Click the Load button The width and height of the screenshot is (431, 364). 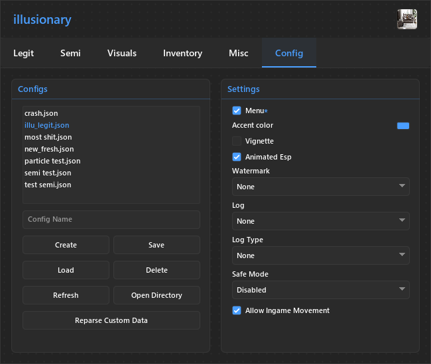point(66,270)
